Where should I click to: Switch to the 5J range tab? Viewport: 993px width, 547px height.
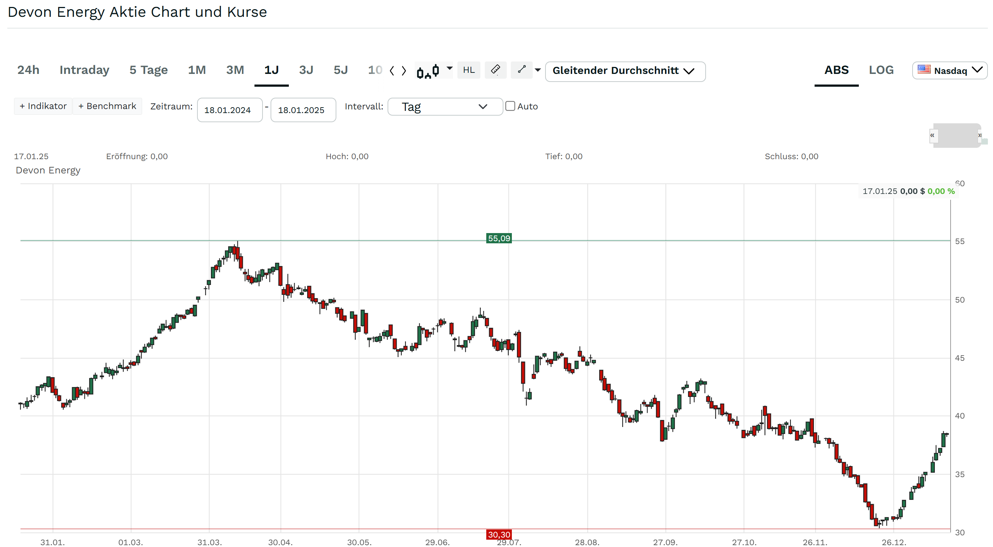pyautogui.click(x=340, y=70)
